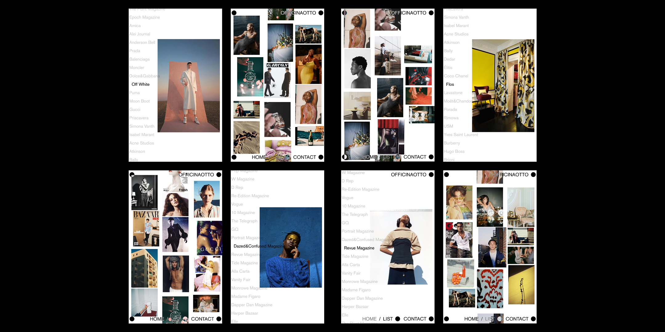The image size is (665, 332).
Task: Click the Hugo Boss list entry
Action: [x=454, y=152]
